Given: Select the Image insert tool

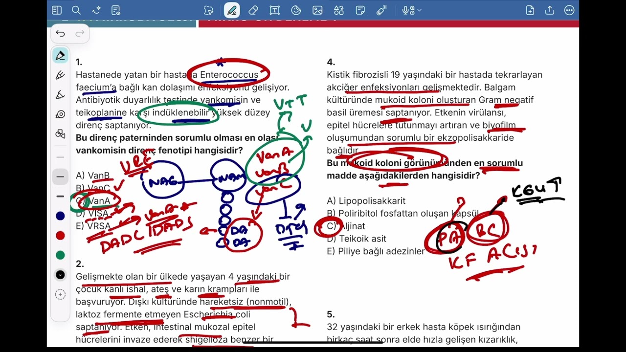Looking at the screenshot, I should (x=317, y=10).
